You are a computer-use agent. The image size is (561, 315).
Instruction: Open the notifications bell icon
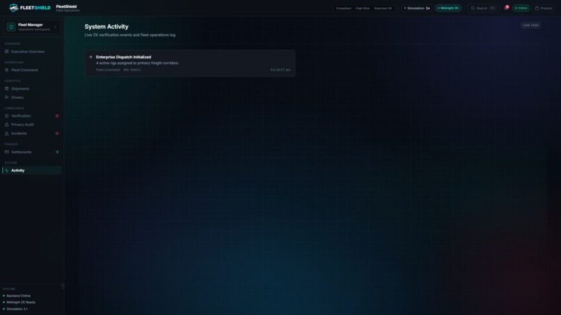[x=506, y=8]
